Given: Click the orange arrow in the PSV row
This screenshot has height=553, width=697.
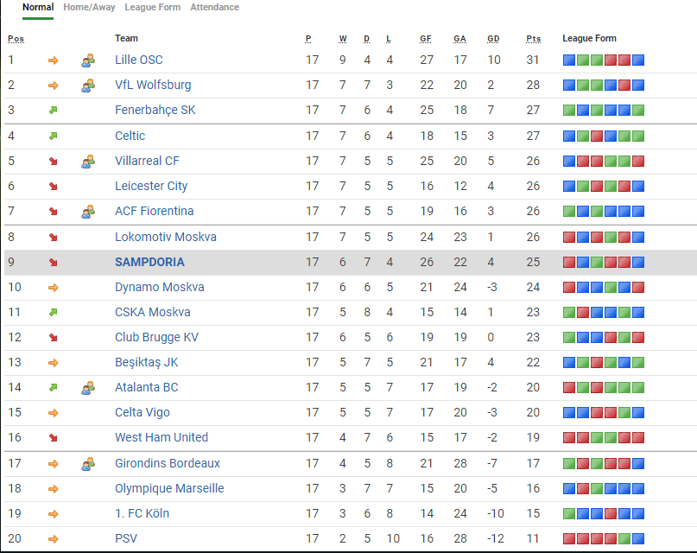Looking at the screenshot, I should point(53,539).
